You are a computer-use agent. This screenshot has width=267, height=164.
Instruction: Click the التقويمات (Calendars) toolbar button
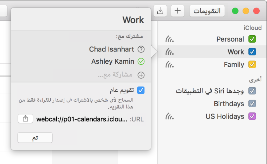tap(207, 11)
